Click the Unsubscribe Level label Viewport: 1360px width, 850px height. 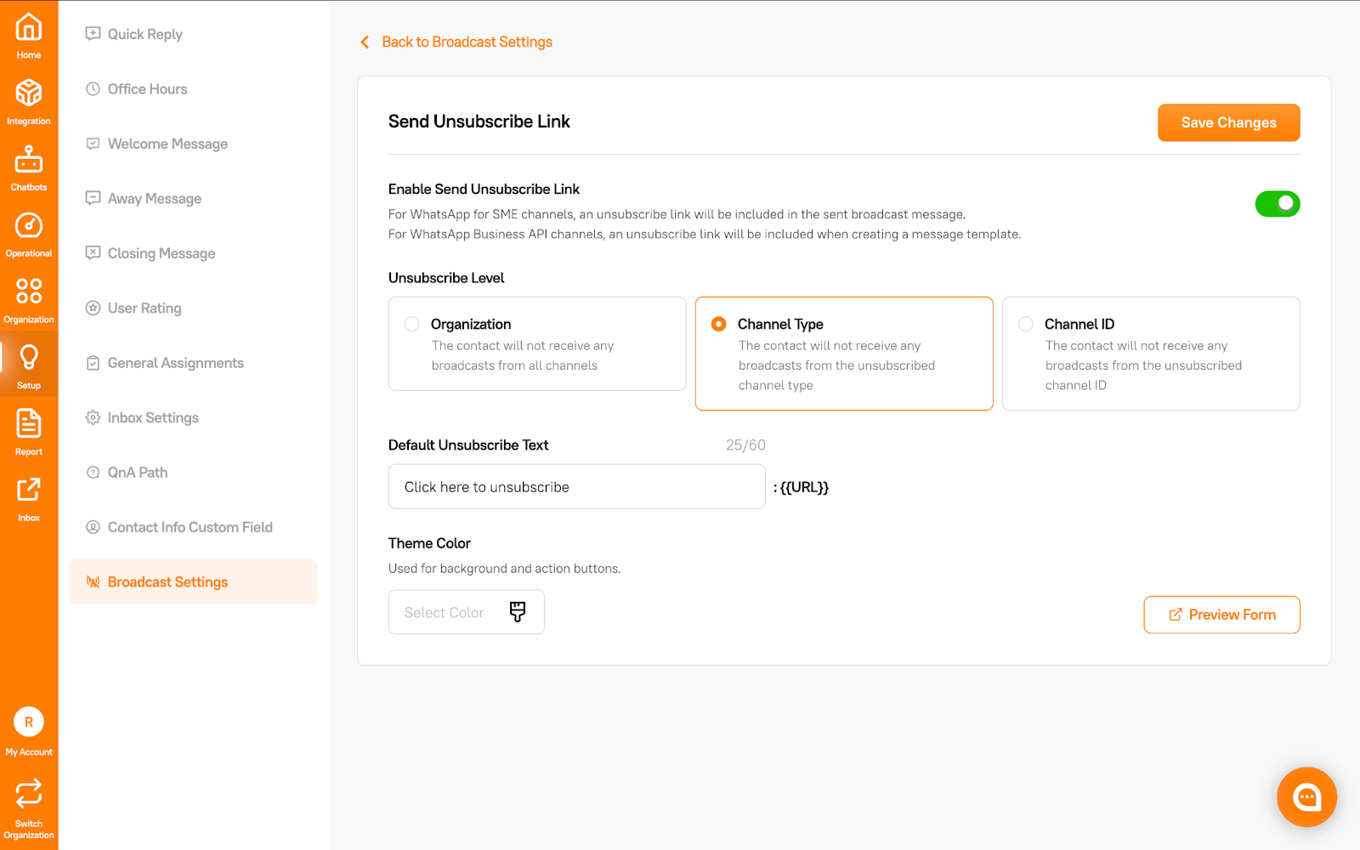[x=446, y=278]
